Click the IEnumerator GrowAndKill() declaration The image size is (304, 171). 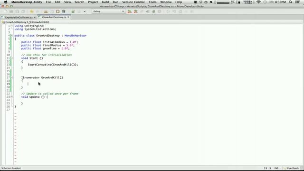(x=42, y=77)
